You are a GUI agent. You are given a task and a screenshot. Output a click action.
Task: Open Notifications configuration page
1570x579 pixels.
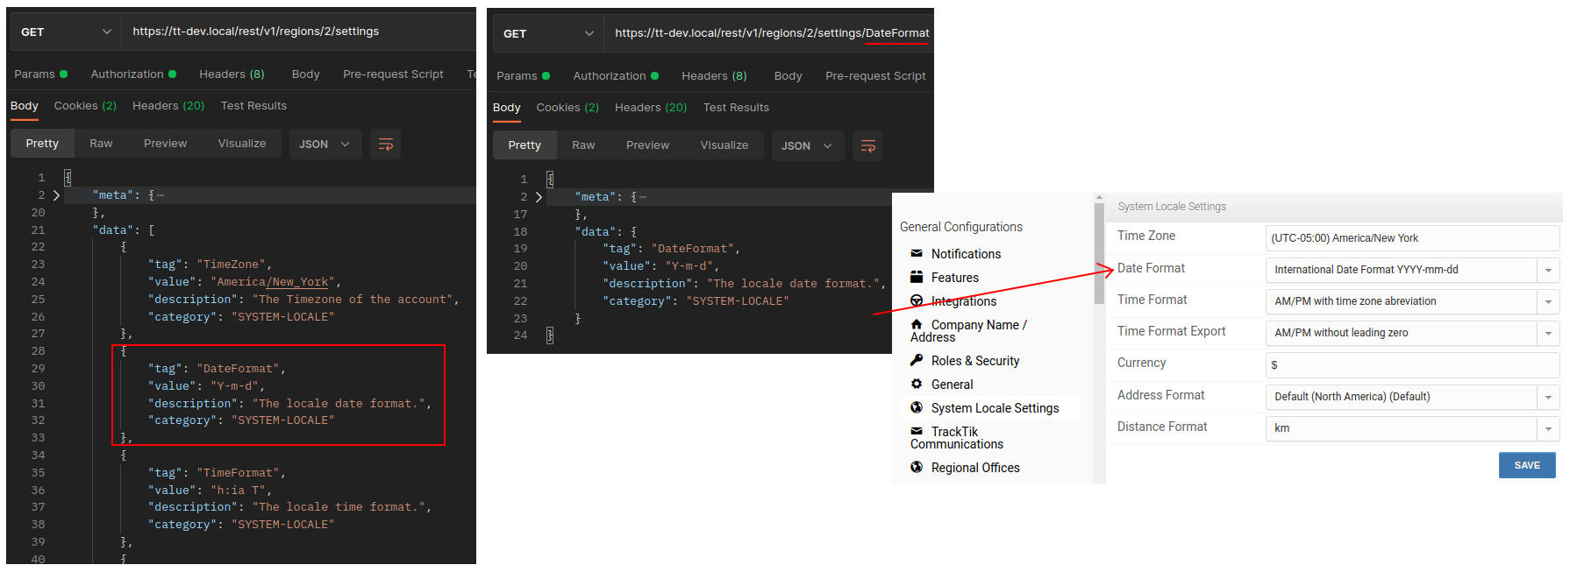point(966,254)
